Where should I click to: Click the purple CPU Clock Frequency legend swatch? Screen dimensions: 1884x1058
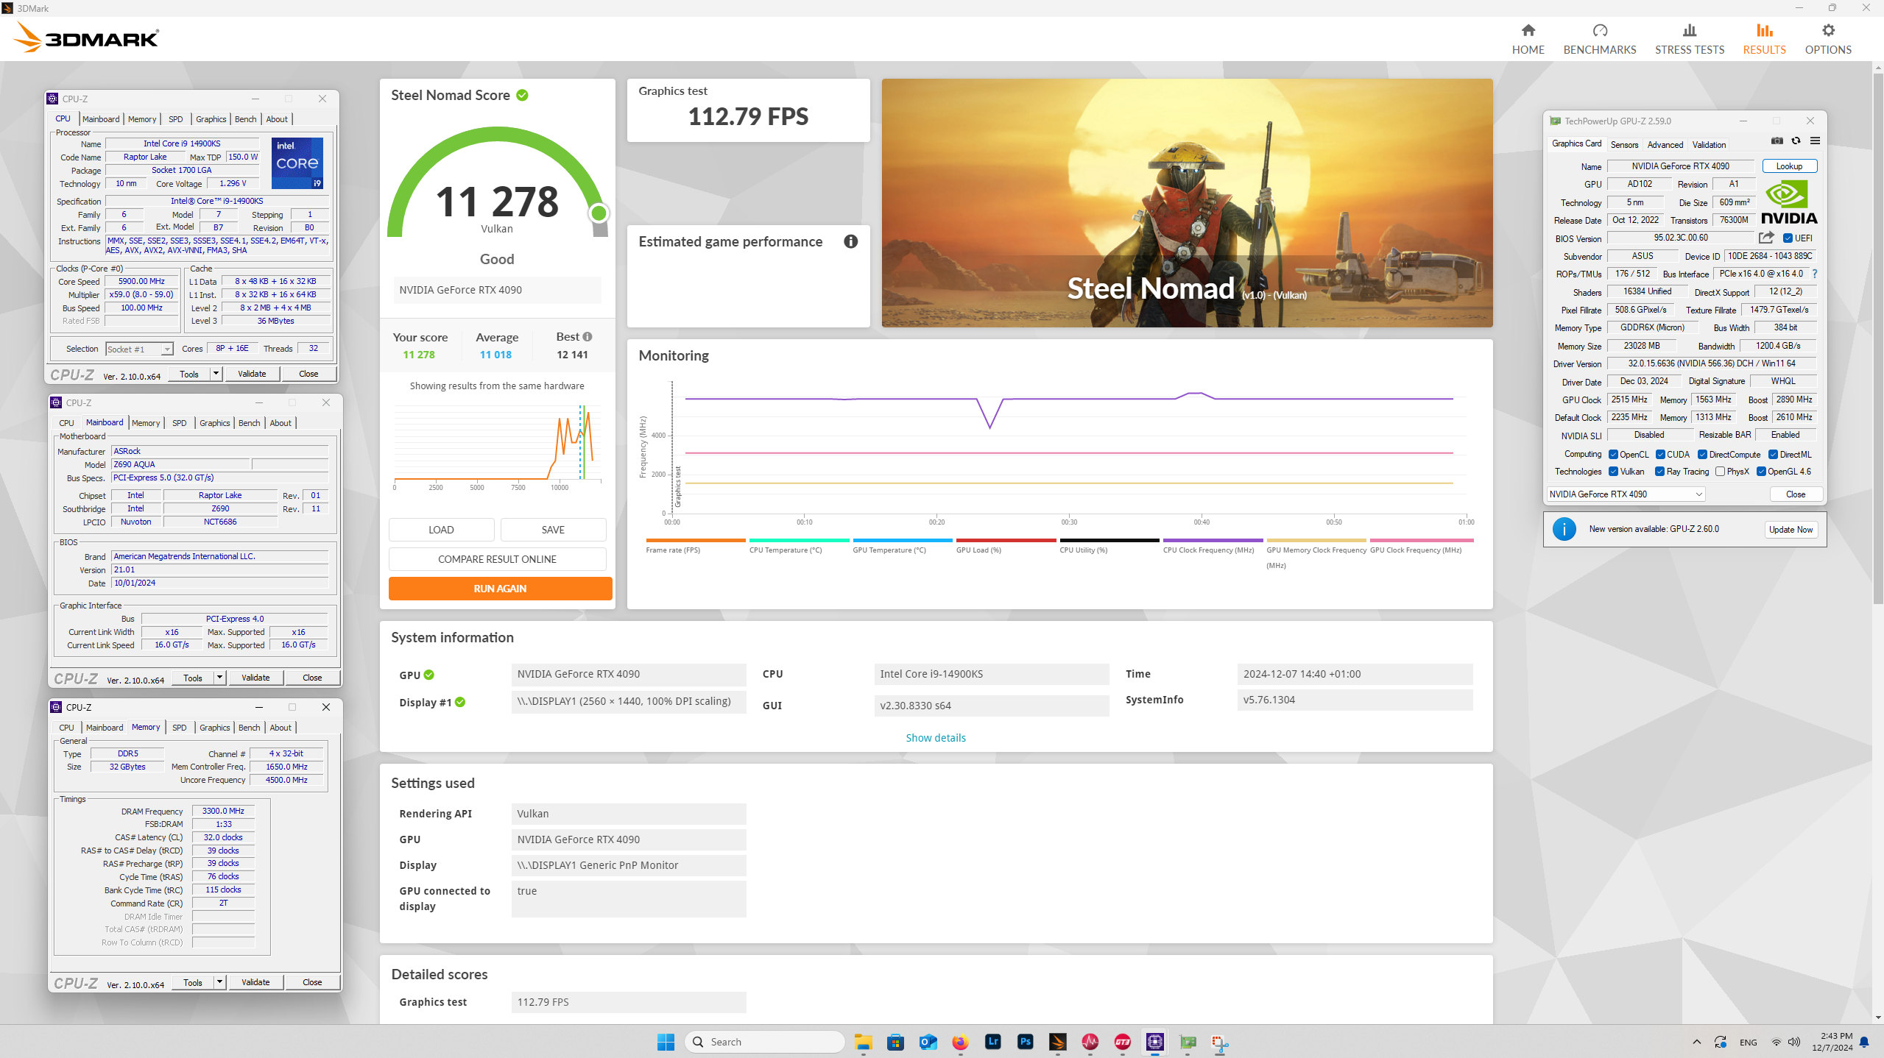tap(1213, 540)
